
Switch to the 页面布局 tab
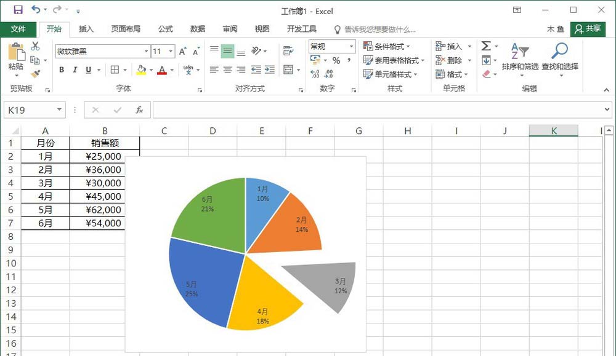126,29
